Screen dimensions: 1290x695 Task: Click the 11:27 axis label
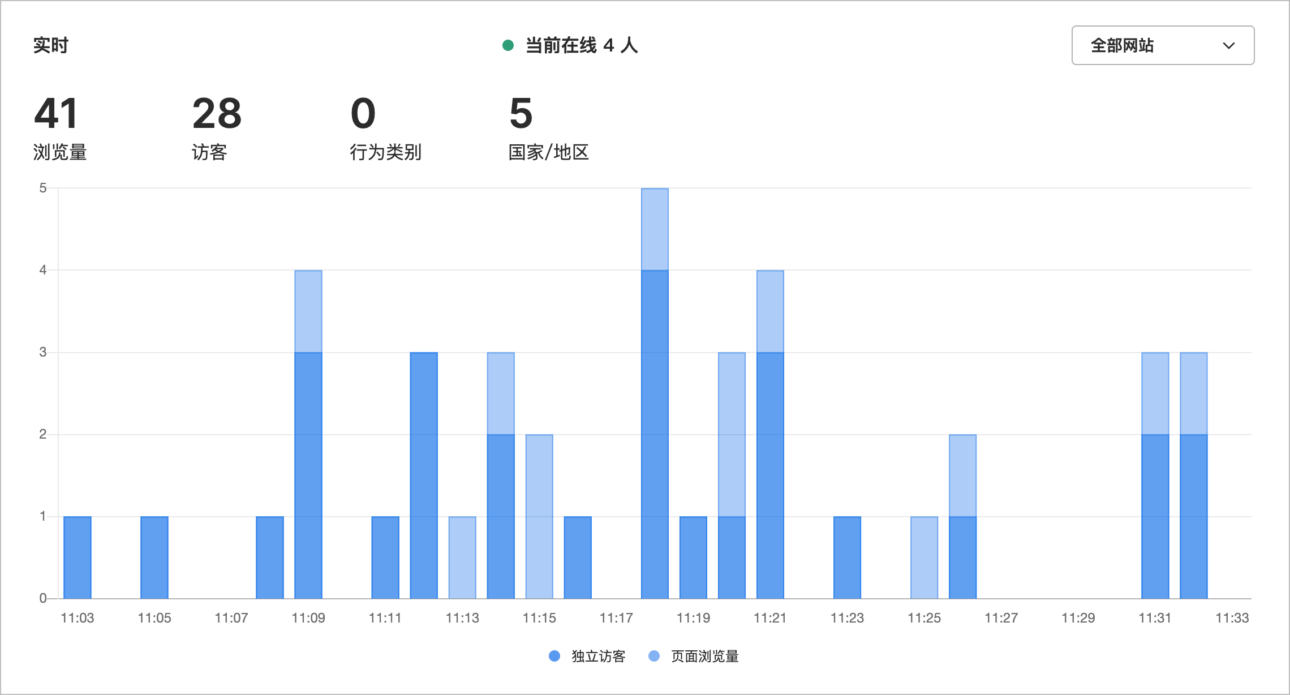coord(1001,618)
